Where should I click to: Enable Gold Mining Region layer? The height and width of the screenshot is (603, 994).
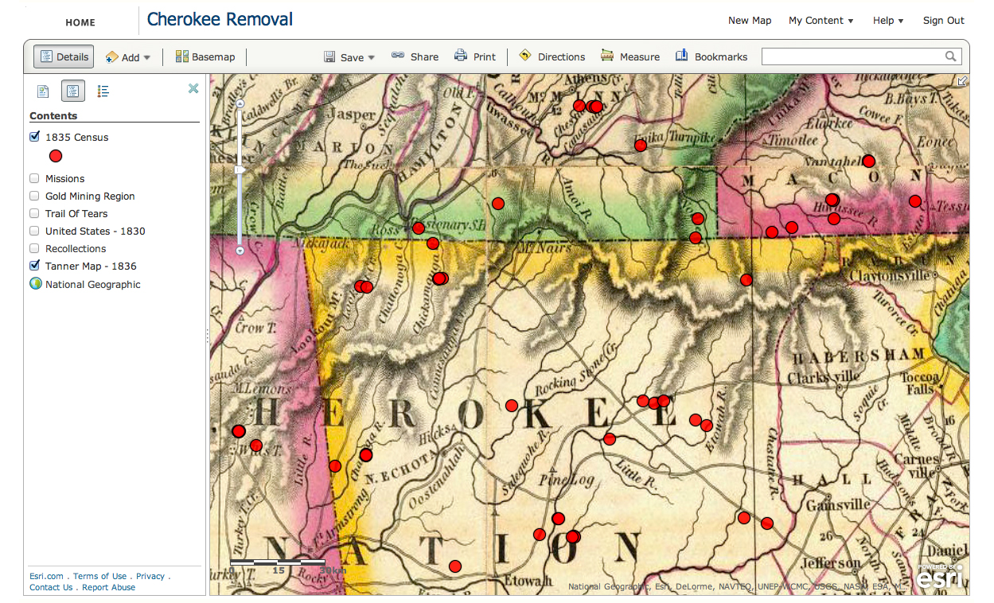pos(34,196)
